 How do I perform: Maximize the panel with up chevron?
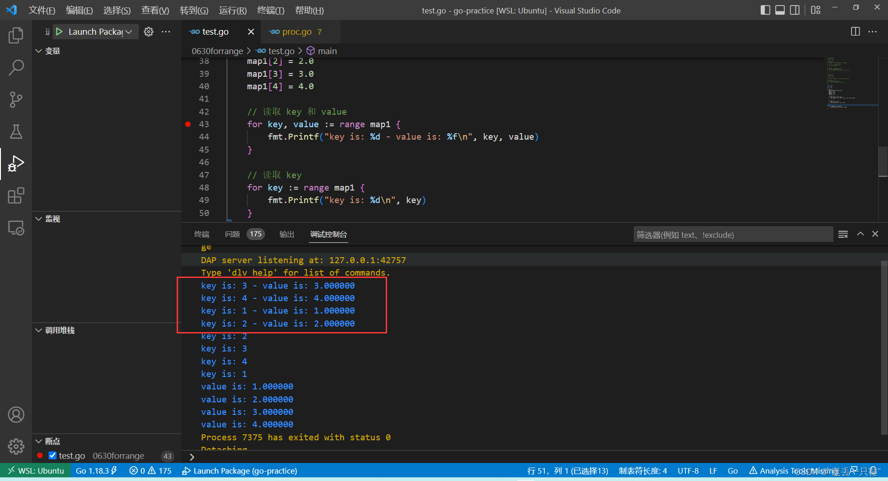click(x=860, y=234)
